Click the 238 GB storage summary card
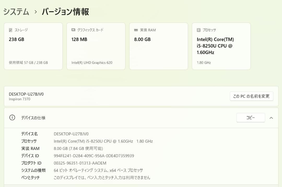Image resolution: width=282 pixels, height=187 pixels. click(33, 46)
